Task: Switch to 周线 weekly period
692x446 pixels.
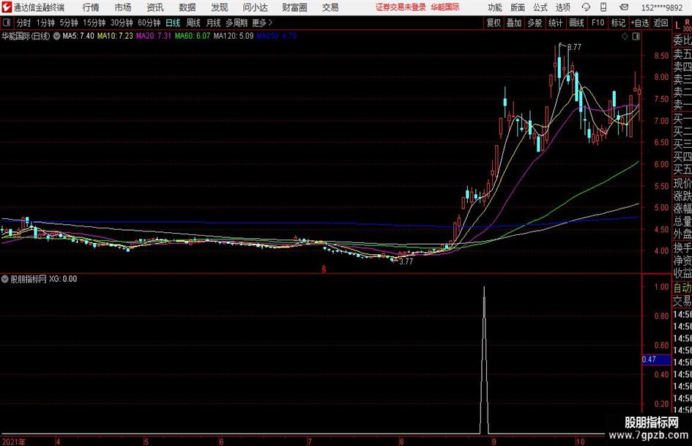Action: point(193,23)
